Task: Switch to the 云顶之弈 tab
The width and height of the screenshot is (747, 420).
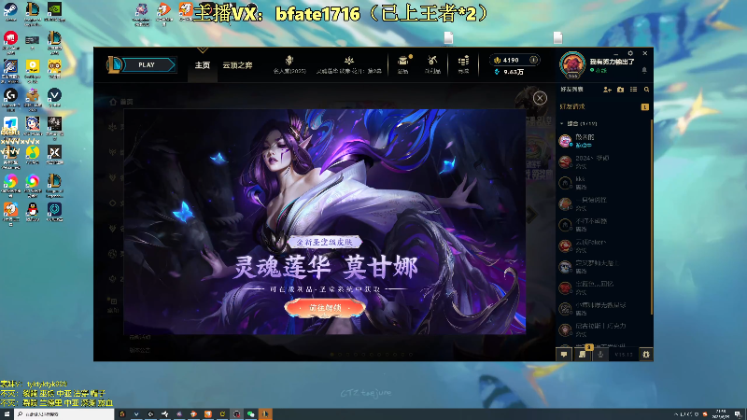Action: (237, 65)
